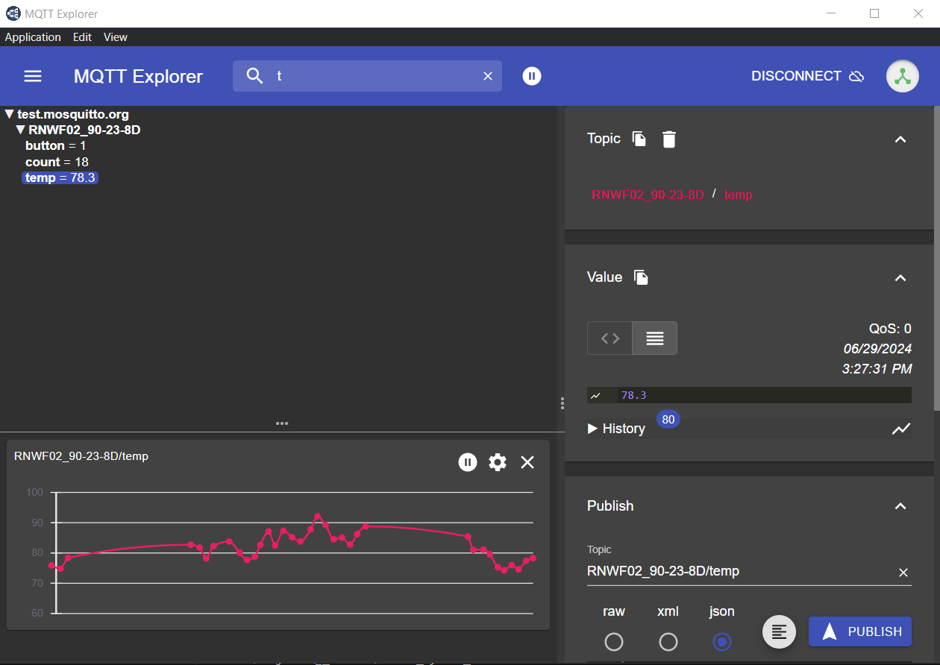The height and width of the screenshot is (665, 940).
Task: Open the View menu
Action: click(x=116, y=37)
